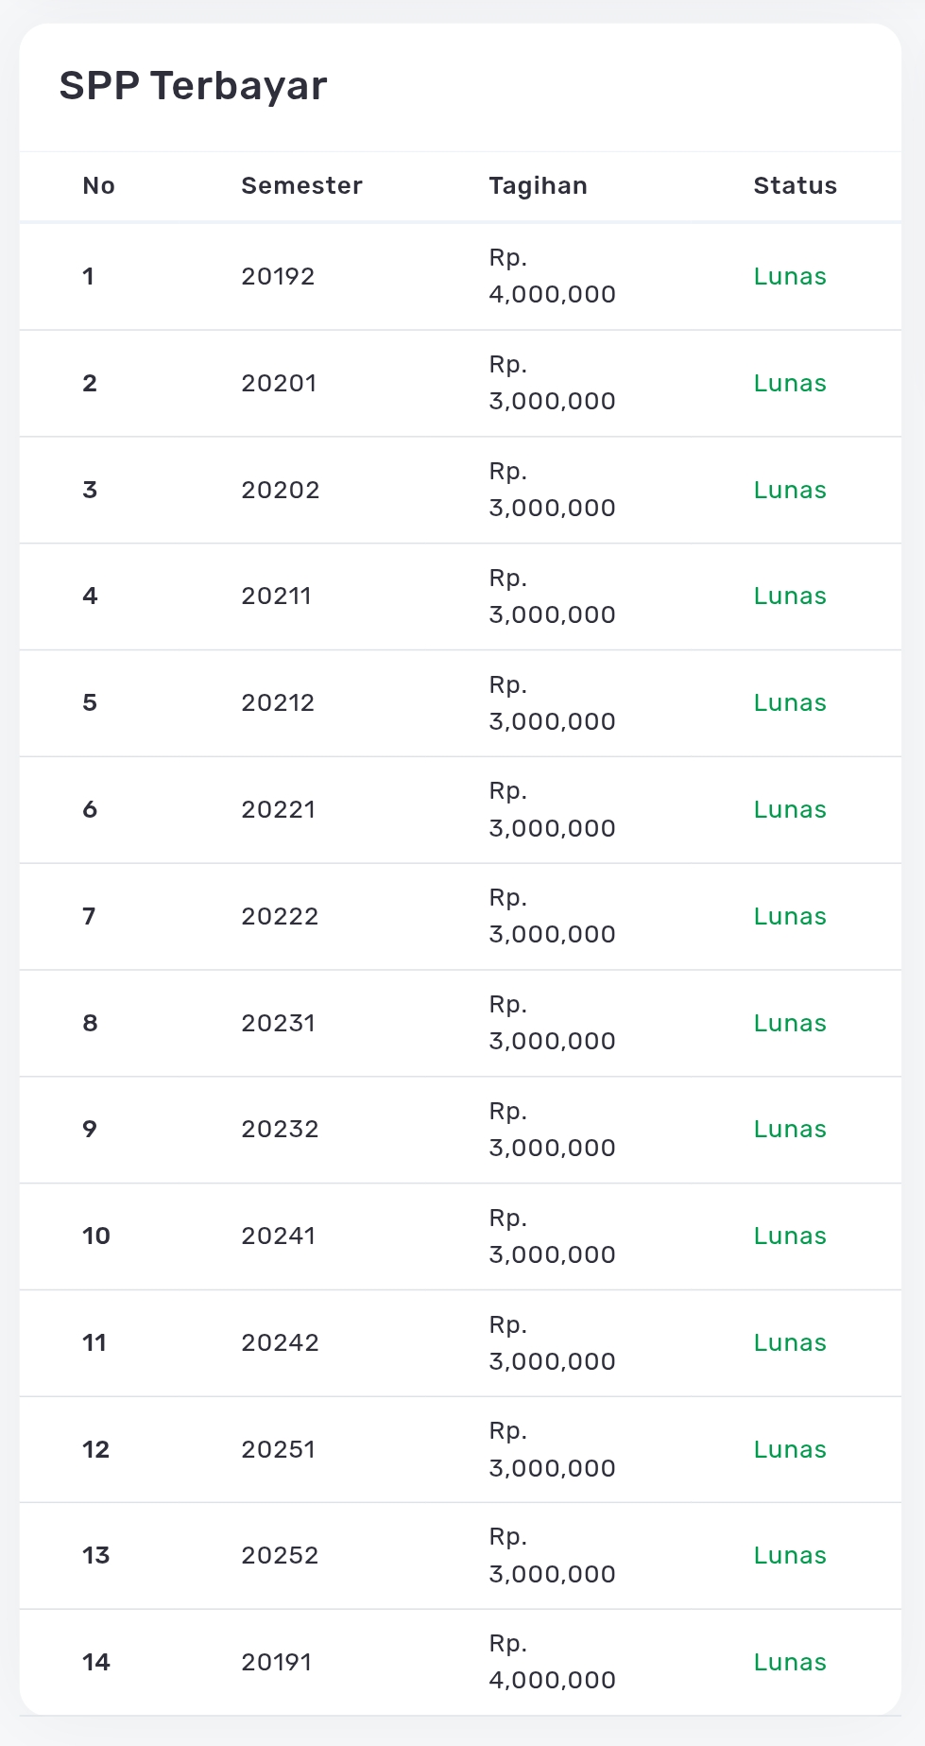Click the Rp. 4,000,000 amount for semester 20191
Viewport: 925px width, 1746px height.
point(552,1662)
